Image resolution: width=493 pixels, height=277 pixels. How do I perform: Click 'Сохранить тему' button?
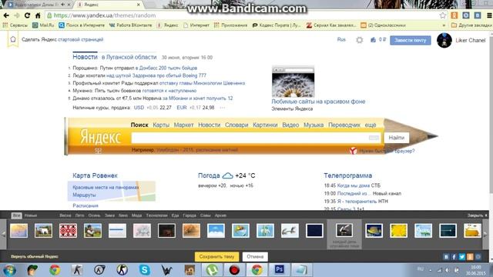(216, 256)
